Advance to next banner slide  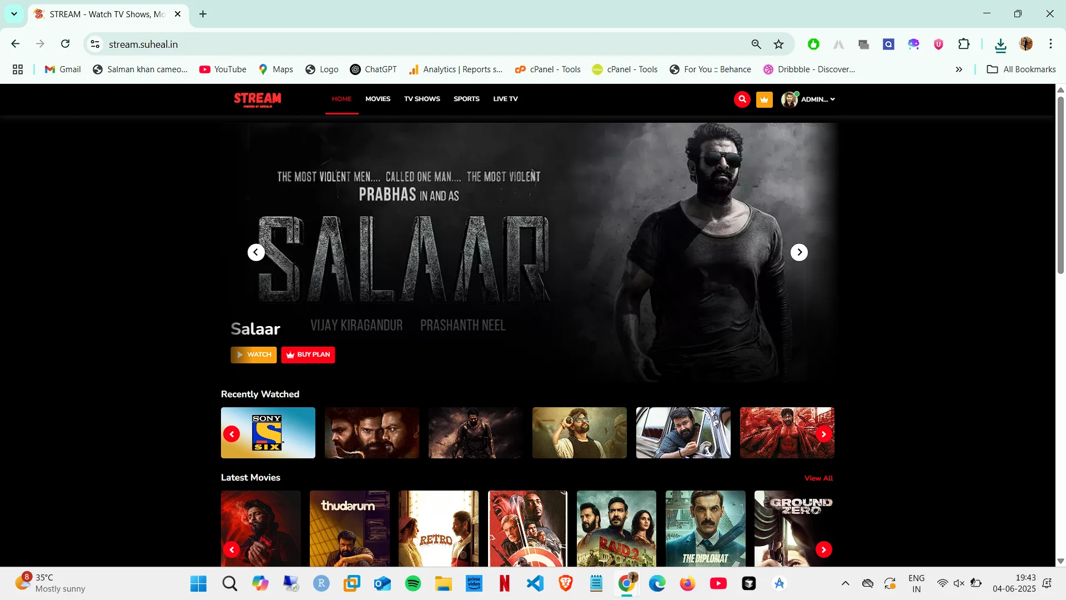[x=799, y=252]
